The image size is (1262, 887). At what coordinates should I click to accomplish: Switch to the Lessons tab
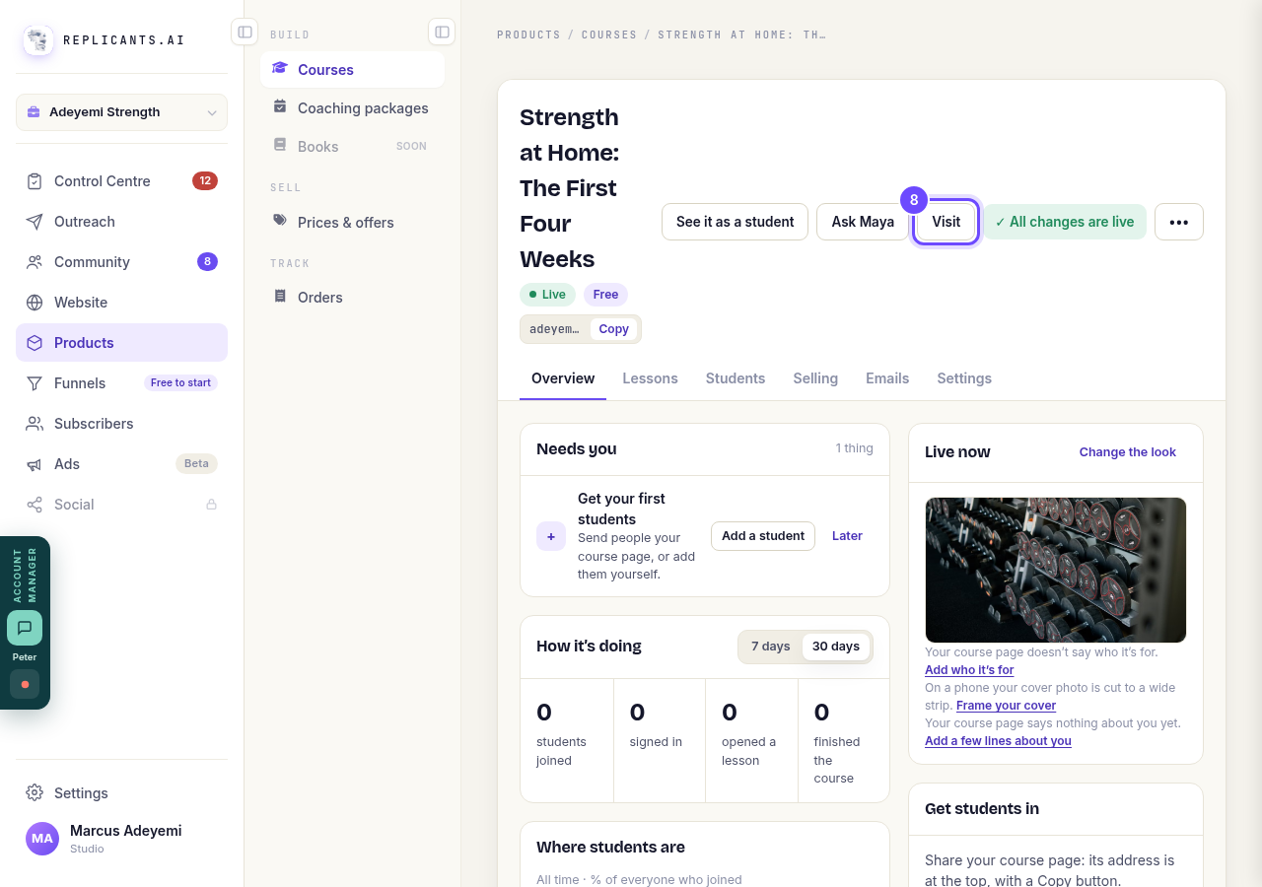click(x=650, y=378)
